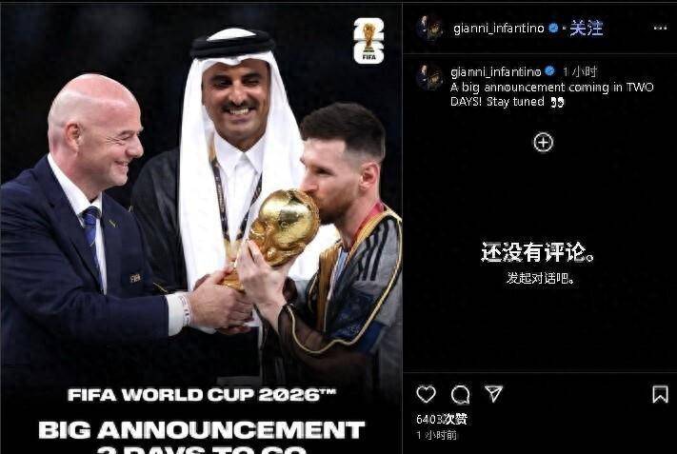This screenshot has width=677, height=454.
Task: Save post with the bookmark icon
Action: 660,394
